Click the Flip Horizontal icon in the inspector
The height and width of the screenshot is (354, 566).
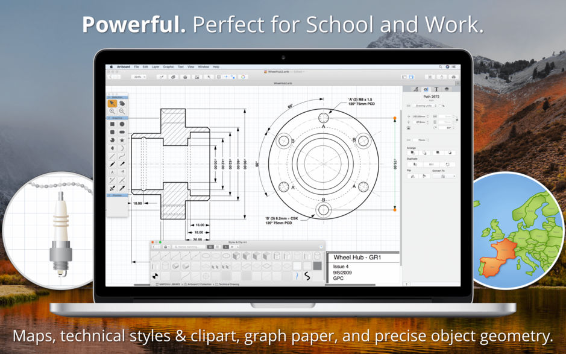click(x=413, y=175)
